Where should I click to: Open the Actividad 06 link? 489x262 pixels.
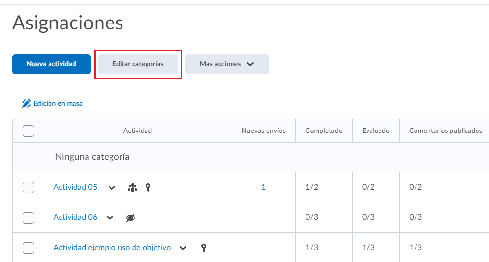(x=75, y=217)
